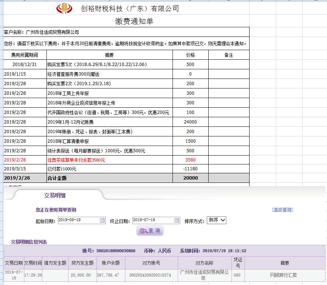Screen dimensions: 327x285
Task: Click the 贷方发生额 column header
Action: point(82,263)
